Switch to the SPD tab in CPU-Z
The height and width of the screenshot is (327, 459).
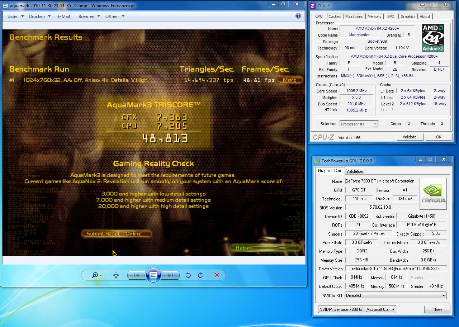pyautogui.click(x=391, y=16)
